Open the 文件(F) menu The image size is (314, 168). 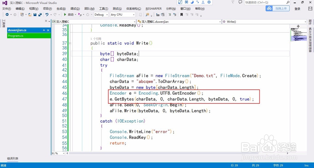point(7,9)
